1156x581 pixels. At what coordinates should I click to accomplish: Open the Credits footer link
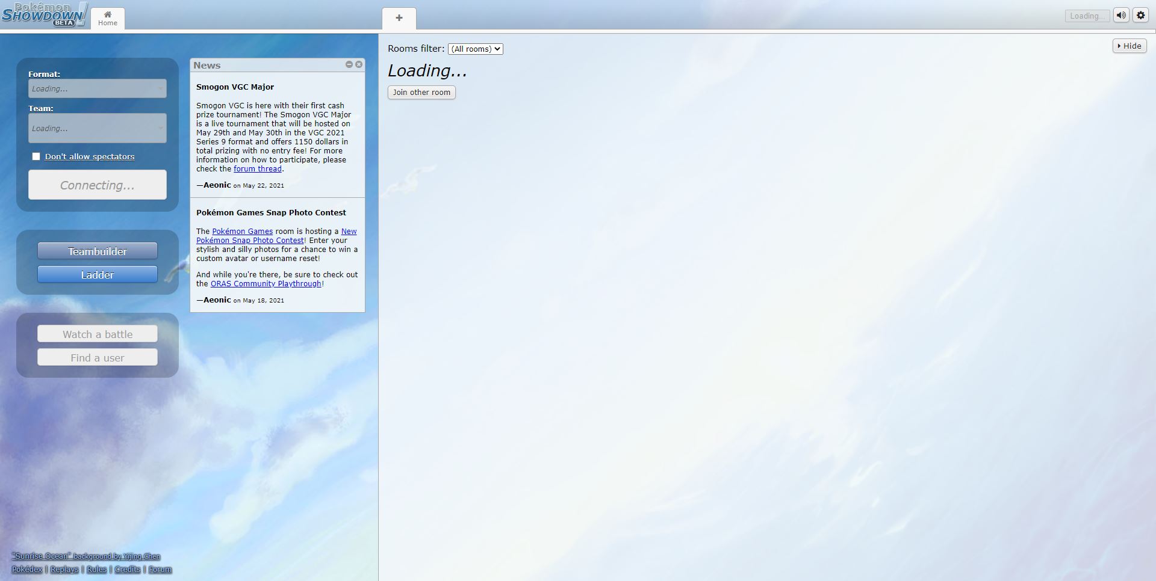[x=127, y=570]
